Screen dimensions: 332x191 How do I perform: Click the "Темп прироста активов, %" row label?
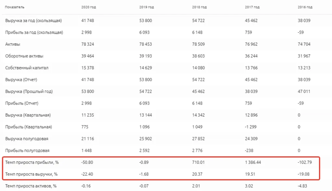pos(31,186)
